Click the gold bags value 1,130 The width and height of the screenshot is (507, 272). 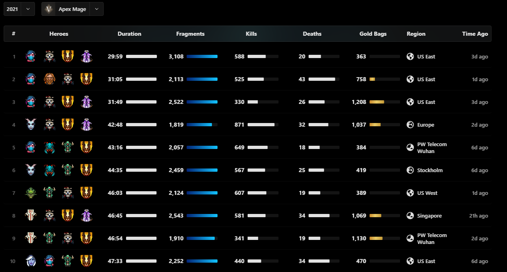pyautogui.click(x=359, y=238)
